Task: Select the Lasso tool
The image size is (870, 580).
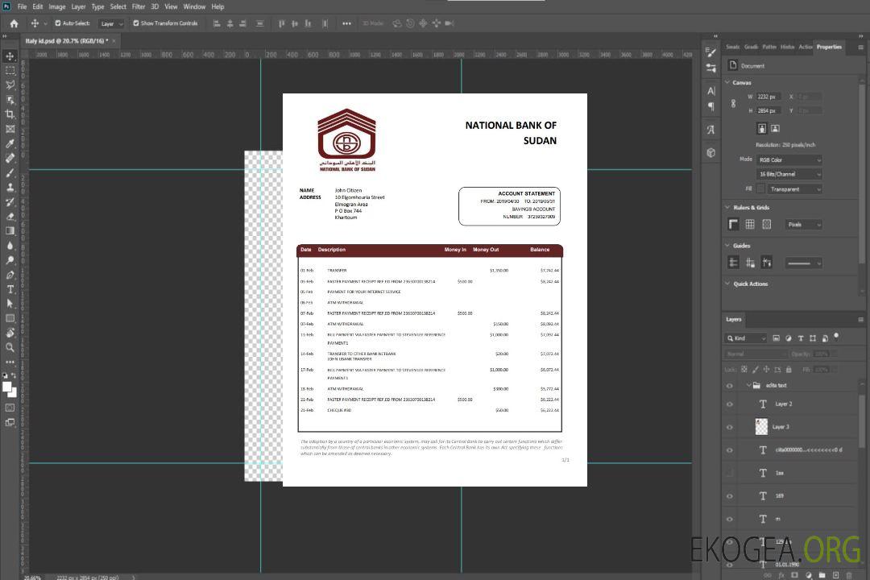Action: (x=10, y=85)
